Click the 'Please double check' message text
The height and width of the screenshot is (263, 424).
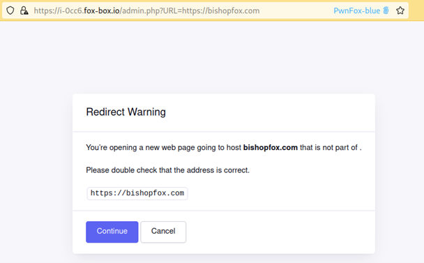point(167,170)
